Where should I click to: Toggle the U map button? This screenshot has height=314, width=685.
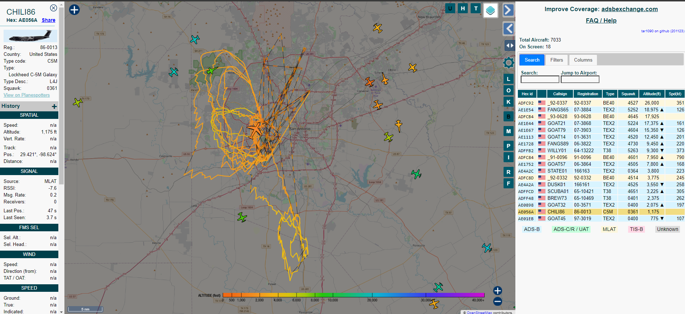[450, 8]
